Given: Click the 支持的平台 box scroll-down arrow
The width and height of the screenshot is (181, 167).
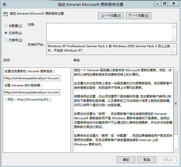Looking at the screenshot, I should (174, 52).
